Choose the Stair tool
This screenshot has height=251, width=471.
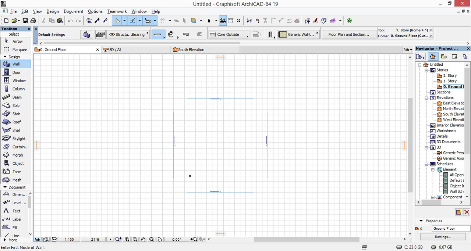point(16,114)
